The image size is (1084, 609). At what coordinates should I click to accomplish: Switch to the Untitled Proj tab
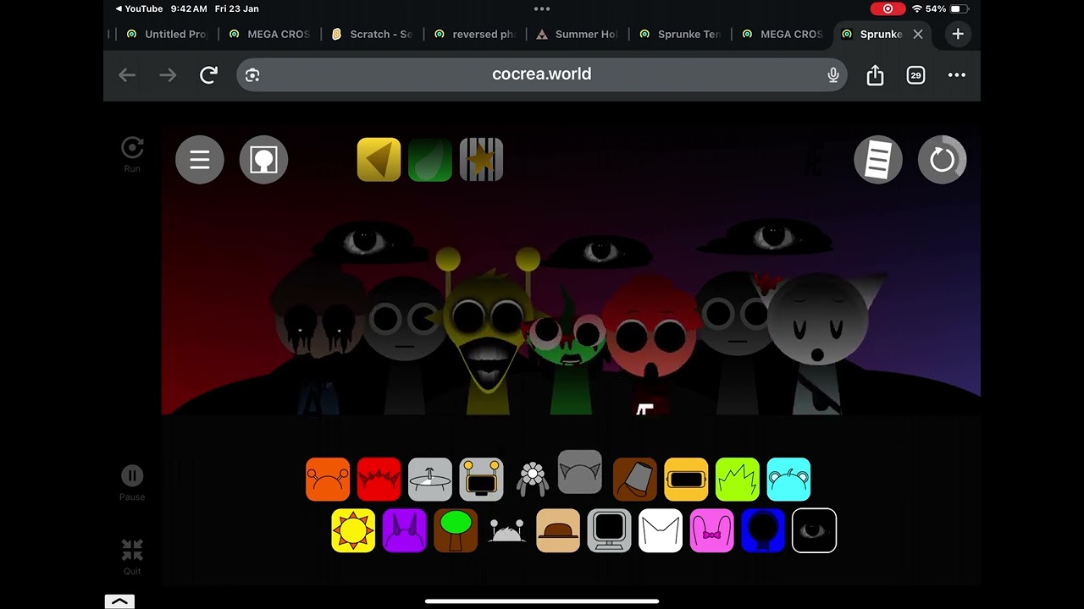[166, 34]
